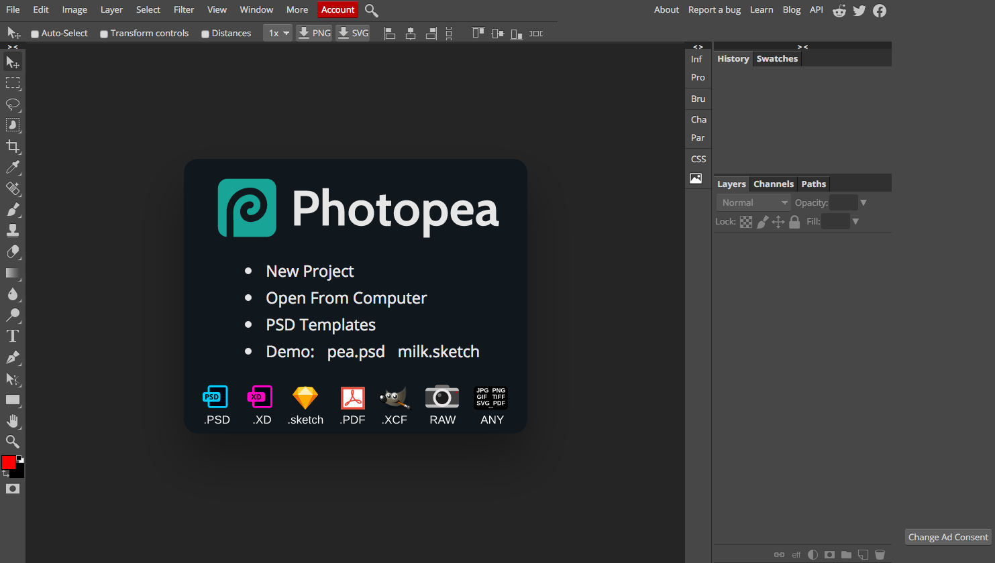Click the link layers chain icon

point(779,555)
